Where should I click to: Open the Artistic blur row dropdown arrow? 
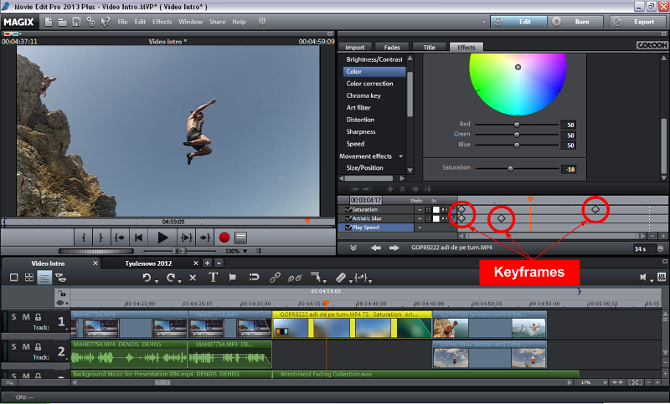point(420,218)
